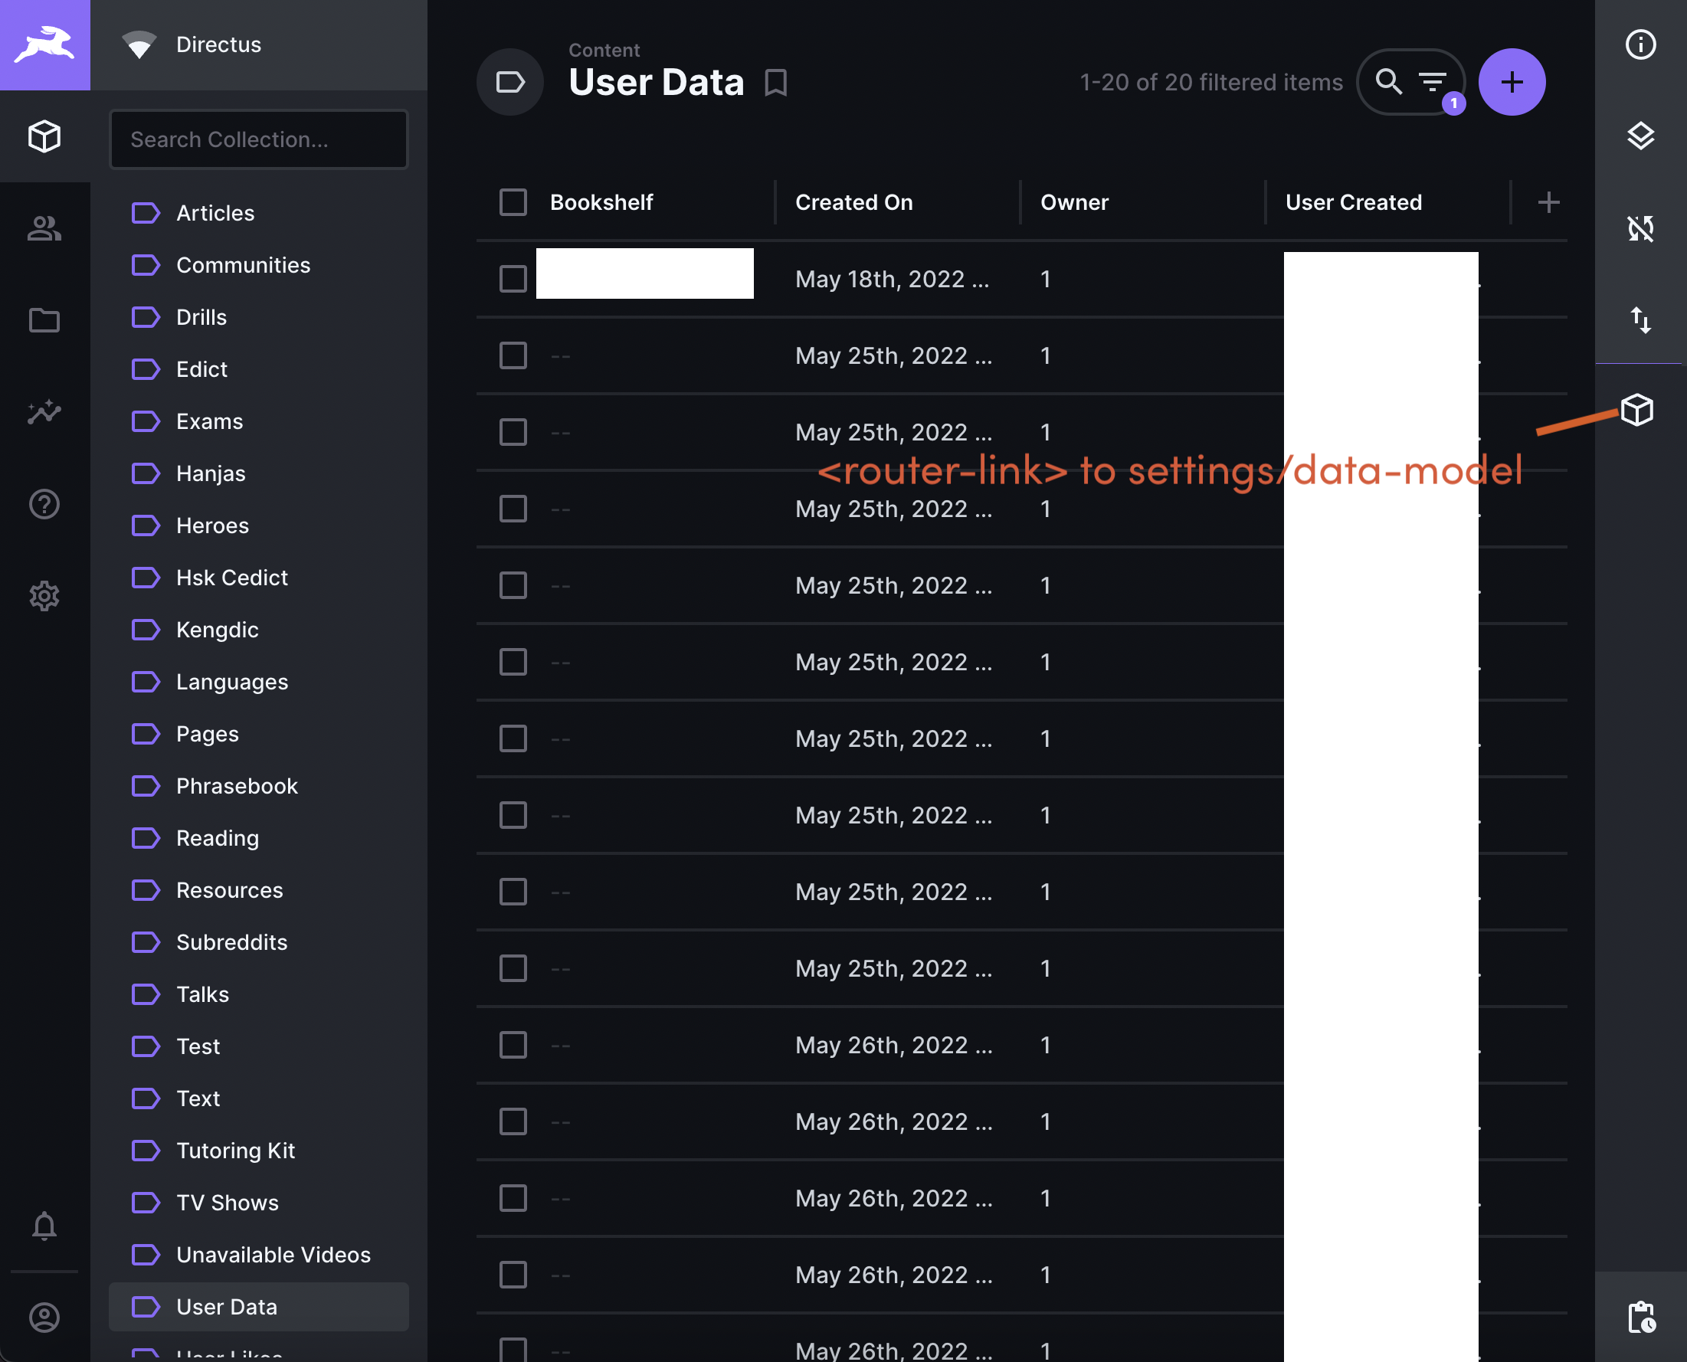This screenshot has width=1687, height=1362.
Task: Open the Phrasebook collection
Action: [x=259, y=786]
